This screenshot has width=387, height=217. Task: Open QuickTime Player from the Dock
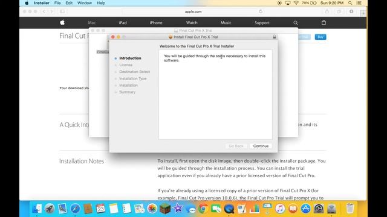tap(229, 209)
